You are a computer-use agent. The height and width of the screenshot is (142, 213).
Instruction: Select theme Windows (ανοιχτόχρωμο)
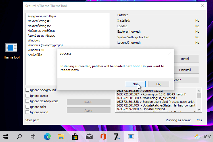tap(45, 45)
